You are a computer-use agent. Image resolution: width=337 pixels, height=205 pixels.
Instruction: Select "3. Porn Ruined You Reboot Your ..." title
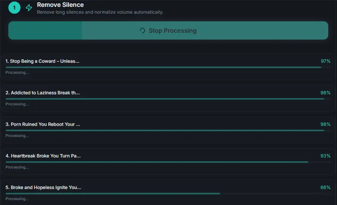(x=43, y=124)
